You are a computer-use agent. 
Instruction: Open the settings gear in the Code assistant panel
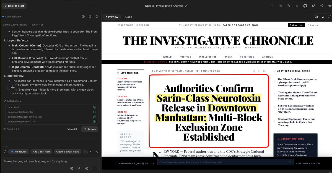pos(90,17)
